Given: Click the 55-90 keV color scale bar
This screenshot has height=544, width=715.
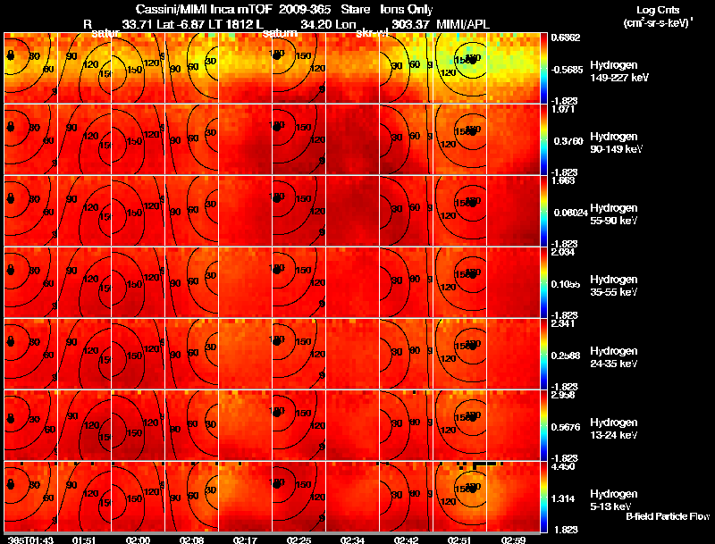Looking at the screenshot, I should (x=543, y=211).
